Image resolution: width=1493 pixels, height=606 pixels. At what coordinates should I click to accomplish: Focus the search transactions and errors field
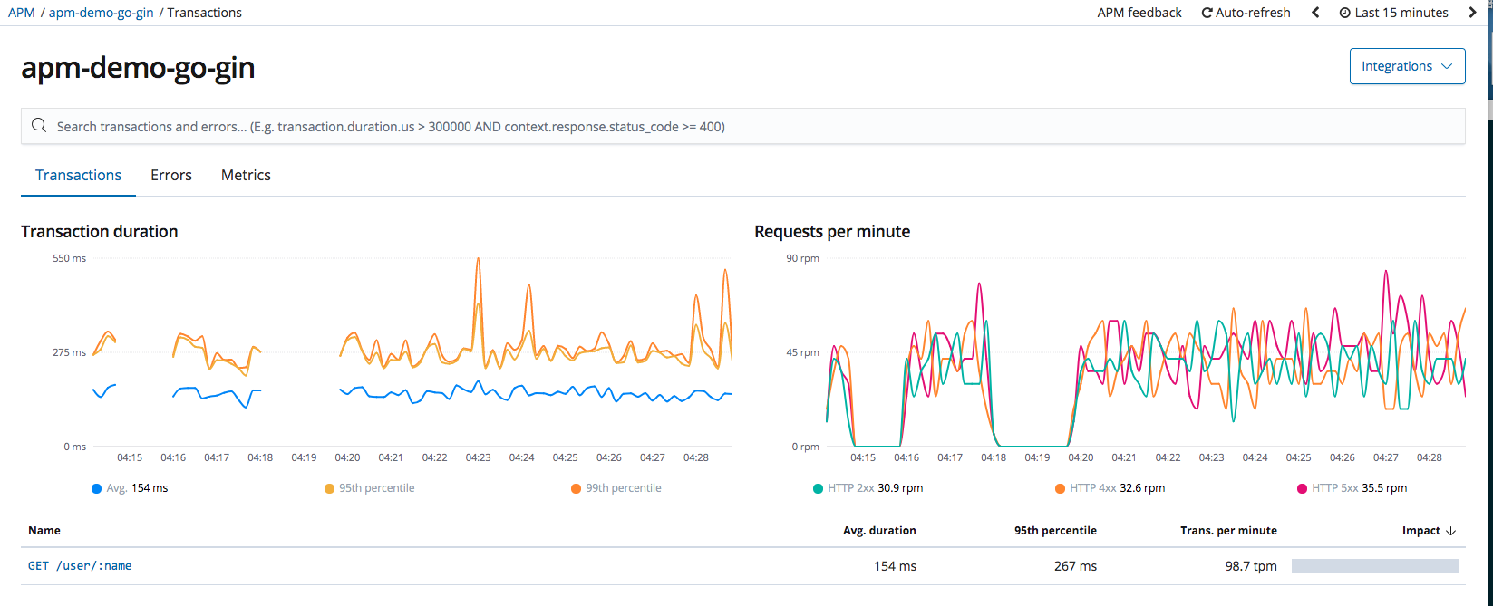point(743,126)
